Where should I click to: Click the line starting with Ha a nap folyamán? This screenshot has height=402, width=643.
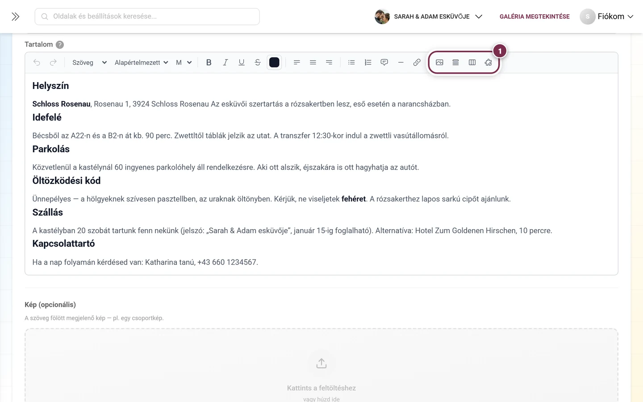pyautogui.click(x=145, y=262)
